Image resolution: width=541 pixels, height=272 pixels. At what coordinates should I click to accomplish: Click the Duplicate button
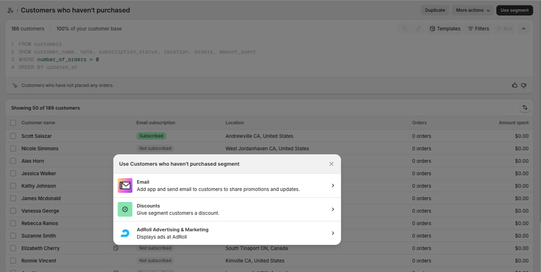435,10
